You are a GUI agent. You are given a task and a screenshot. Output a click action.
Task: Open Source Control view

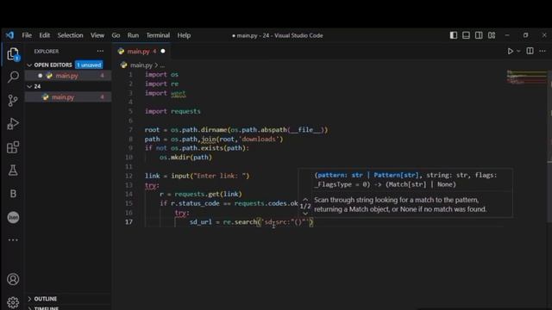[13, 100]
